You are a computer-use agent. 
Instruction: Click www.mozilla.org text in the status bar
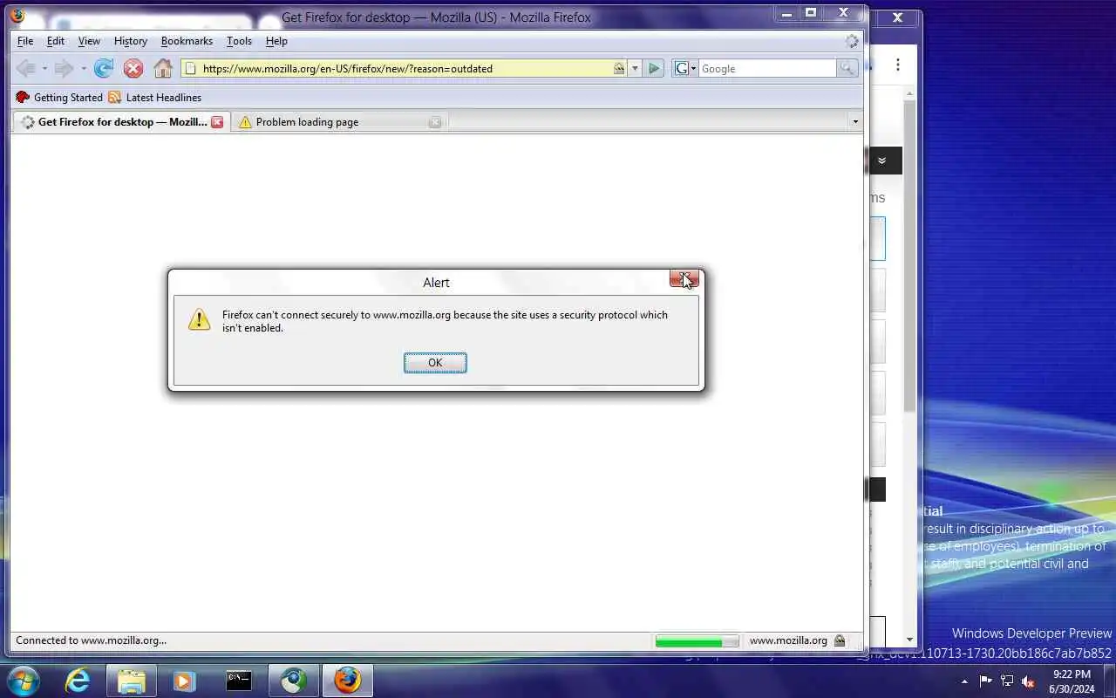tap(788, 640)
